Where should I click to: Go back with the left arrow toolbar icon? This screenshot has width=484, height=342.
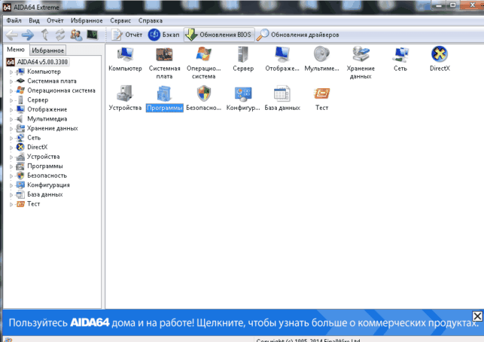(12, 35)
